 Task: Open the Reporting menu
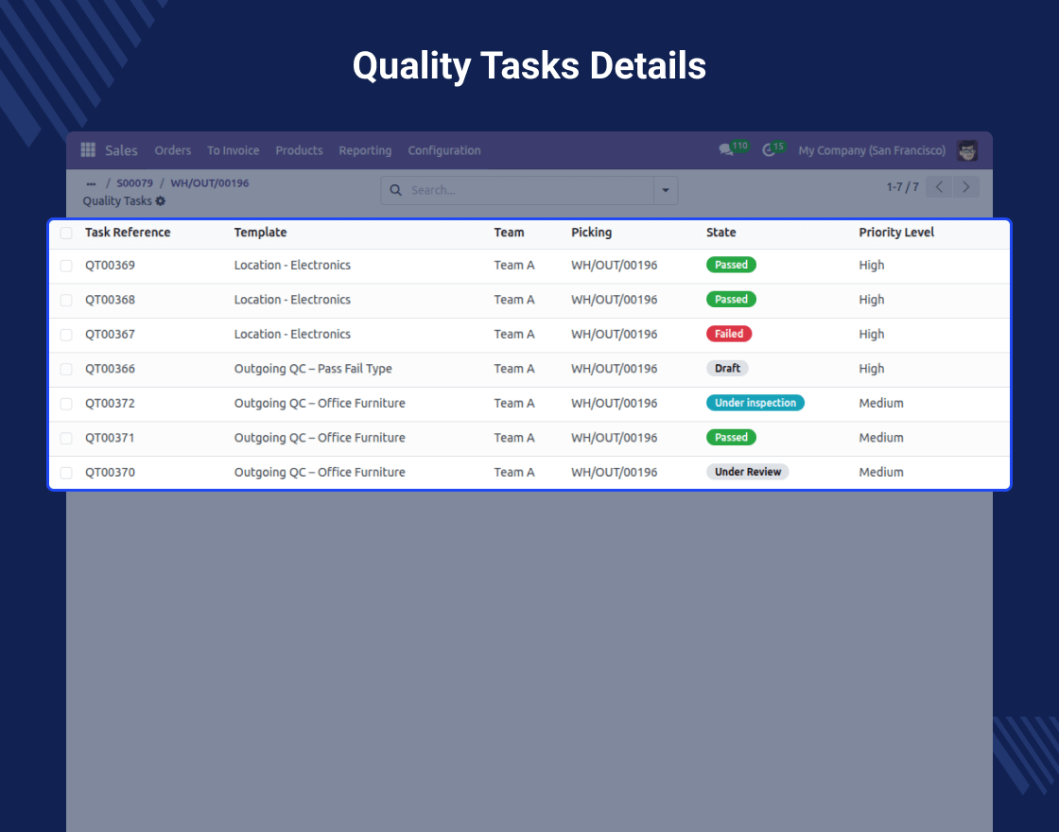point(365,150)
